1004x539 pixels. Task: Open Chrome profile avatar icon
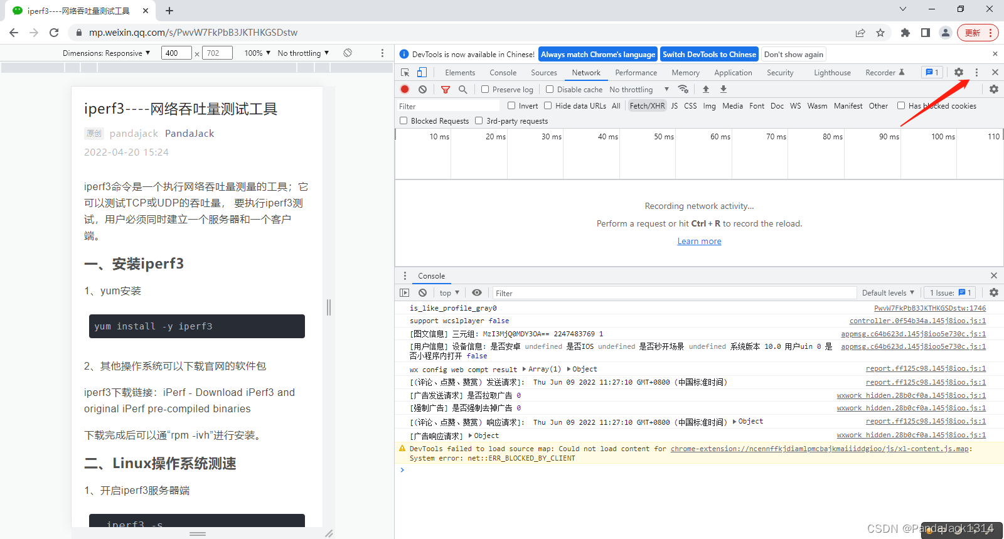[x=946, y=33]
